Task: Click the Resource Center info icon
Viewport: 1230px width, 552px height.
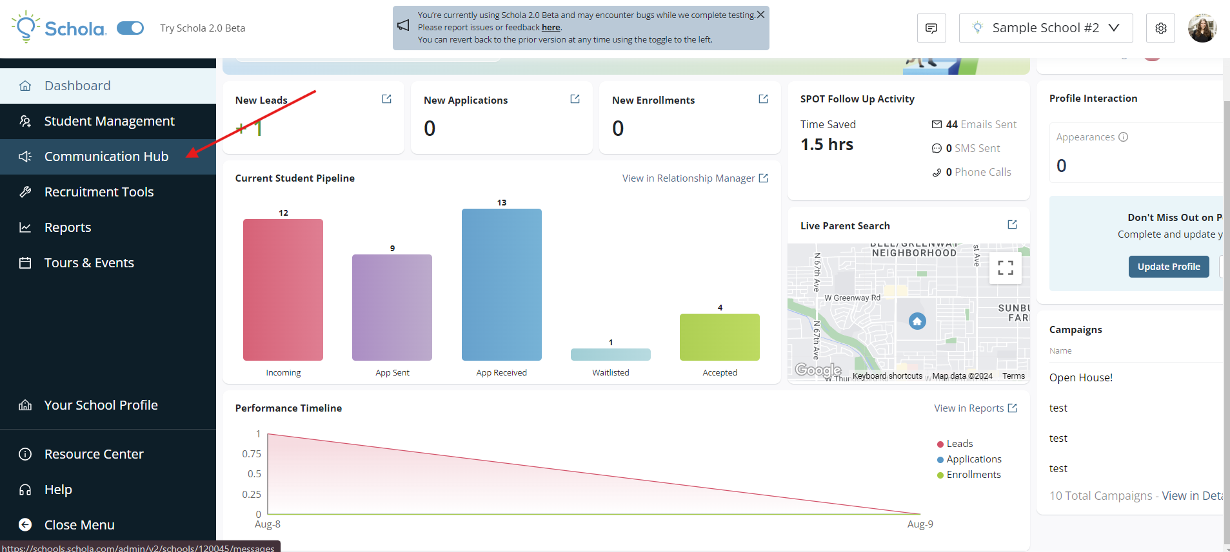Action: (25, 454)
